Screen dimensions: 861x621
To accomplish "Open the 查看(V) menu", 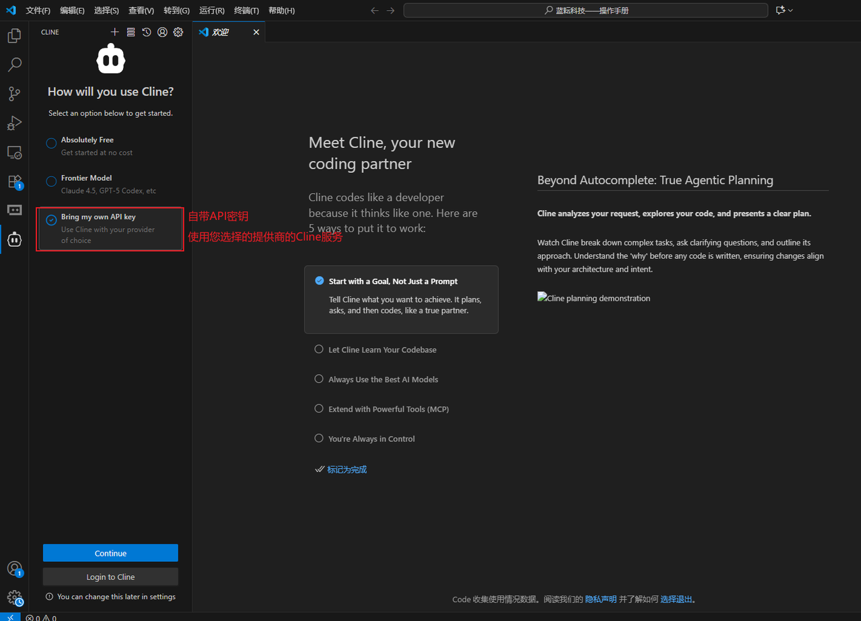I will point(141,11).
